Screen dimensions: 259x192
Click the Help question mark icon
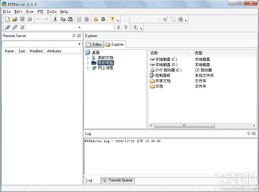point(112,19)
